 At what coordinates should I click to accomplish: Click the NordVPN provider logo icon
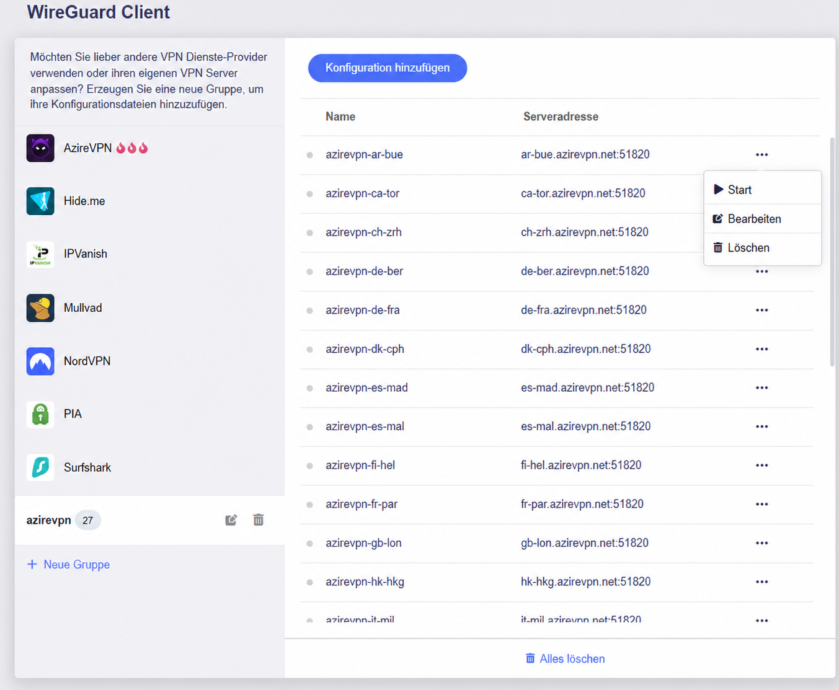point(40,361)
